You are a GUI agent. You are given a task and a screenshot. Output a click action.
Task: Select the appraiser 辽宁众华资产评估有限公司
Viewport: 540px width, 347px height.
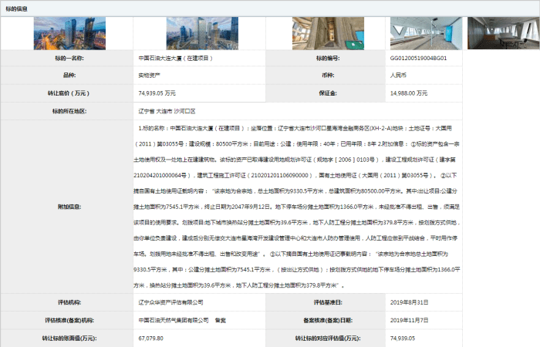pos(170,302)
